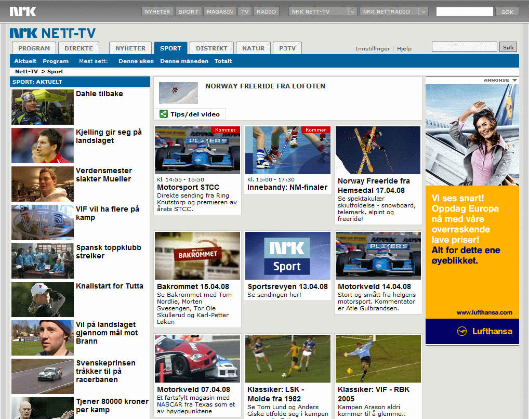Image resolution: width=529 pixels, height=419 pixels.
Task: Click the Tips/del video label
Action: tap(195, 114)
